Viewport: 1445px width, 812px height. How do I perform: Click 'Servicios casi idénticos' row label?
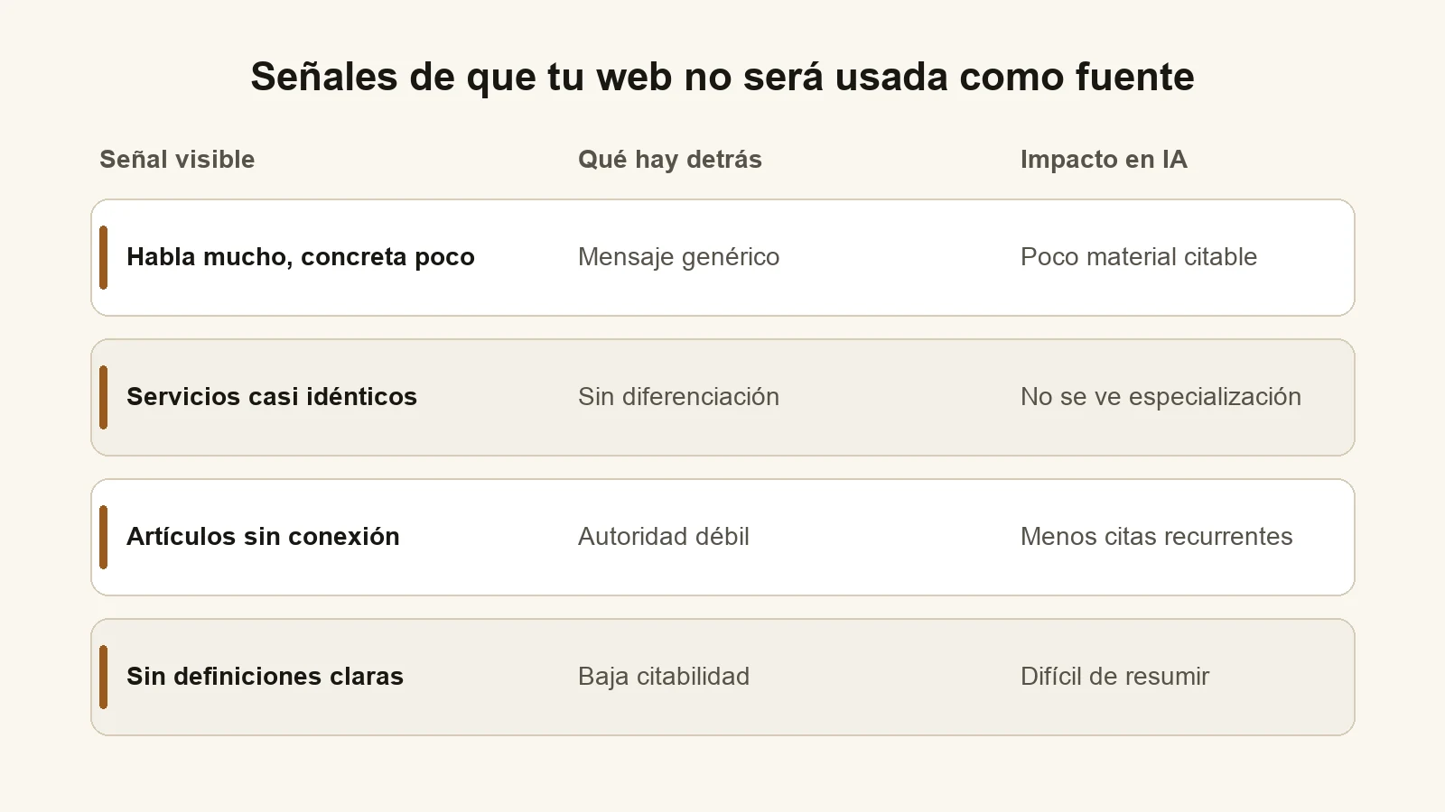[x=272, y=397]
